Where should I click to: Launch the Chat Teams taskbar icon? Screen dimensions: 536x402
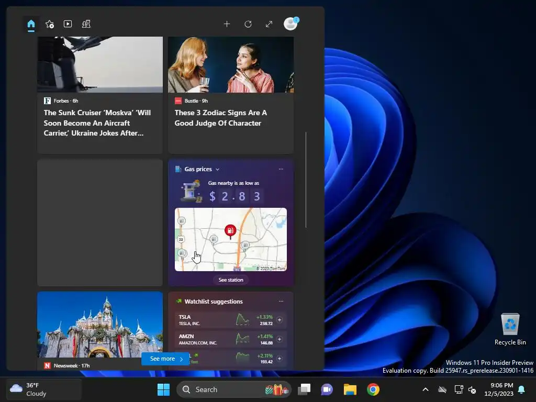(327, 389)
